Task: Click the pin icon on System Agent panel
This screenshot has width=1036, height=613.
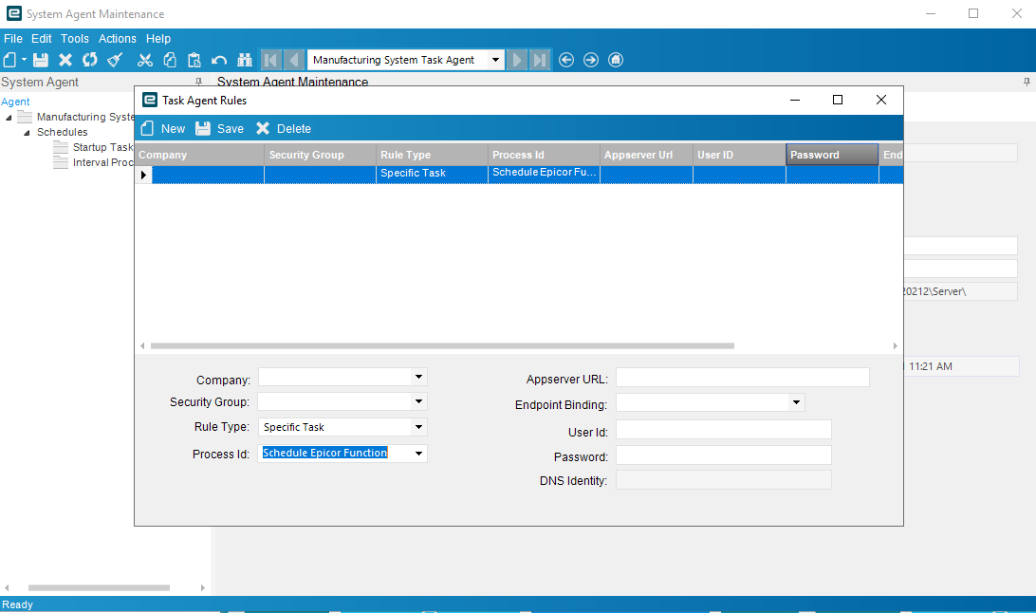Action: [198, 82]
